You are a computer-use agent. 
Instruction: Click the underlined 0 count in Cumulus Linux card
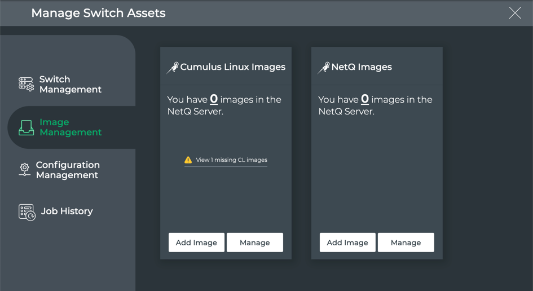pyautogui.click(x=214, y=99)
